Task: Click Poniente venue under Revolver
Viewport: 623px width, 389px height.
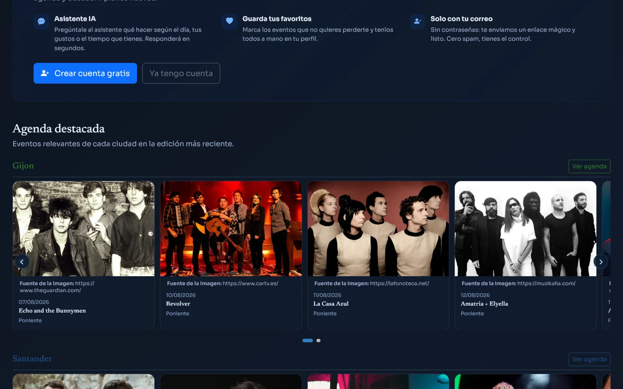Action: pyautogui.click(x=178, y=313)
